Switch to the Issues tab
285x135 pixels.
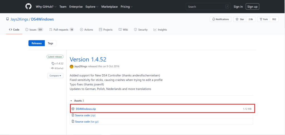pyautogui.click(x=34, y=30)
